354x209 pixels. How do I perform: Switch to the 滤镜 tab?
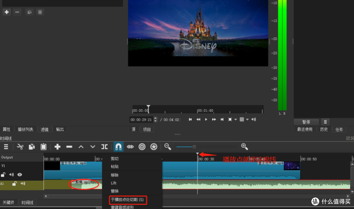(45, 129)
